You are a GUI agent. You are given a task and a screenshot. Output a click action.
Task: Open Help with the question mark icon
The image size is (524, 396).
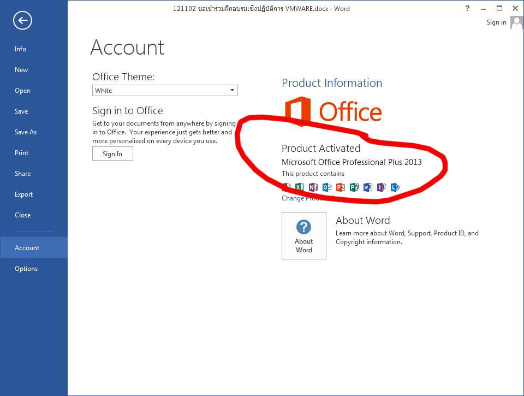[467, 8]
